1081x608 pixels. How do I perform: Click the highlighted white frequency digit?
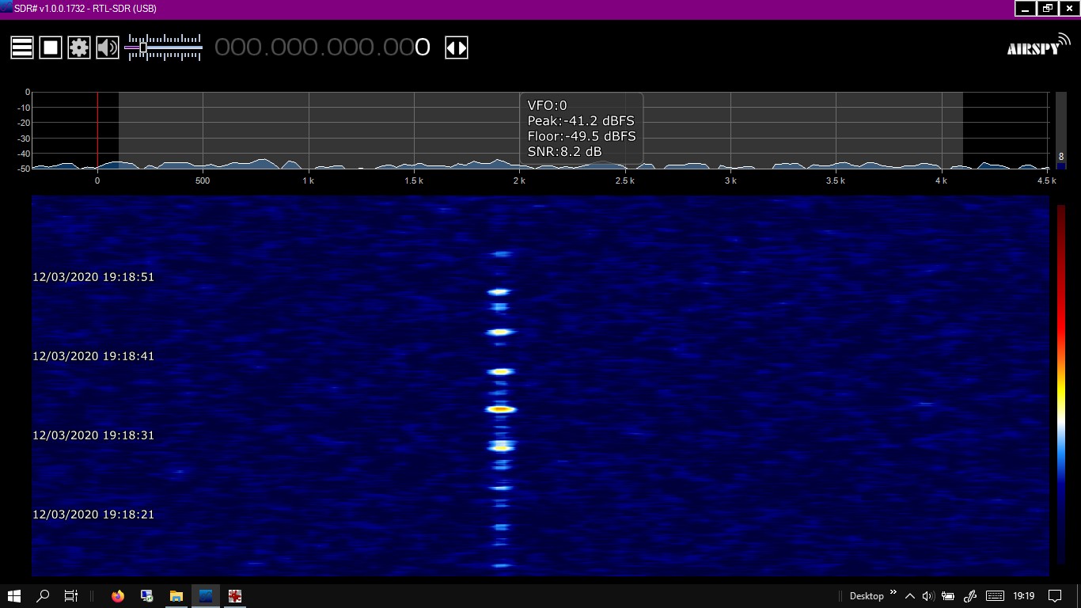click(423, 47)
